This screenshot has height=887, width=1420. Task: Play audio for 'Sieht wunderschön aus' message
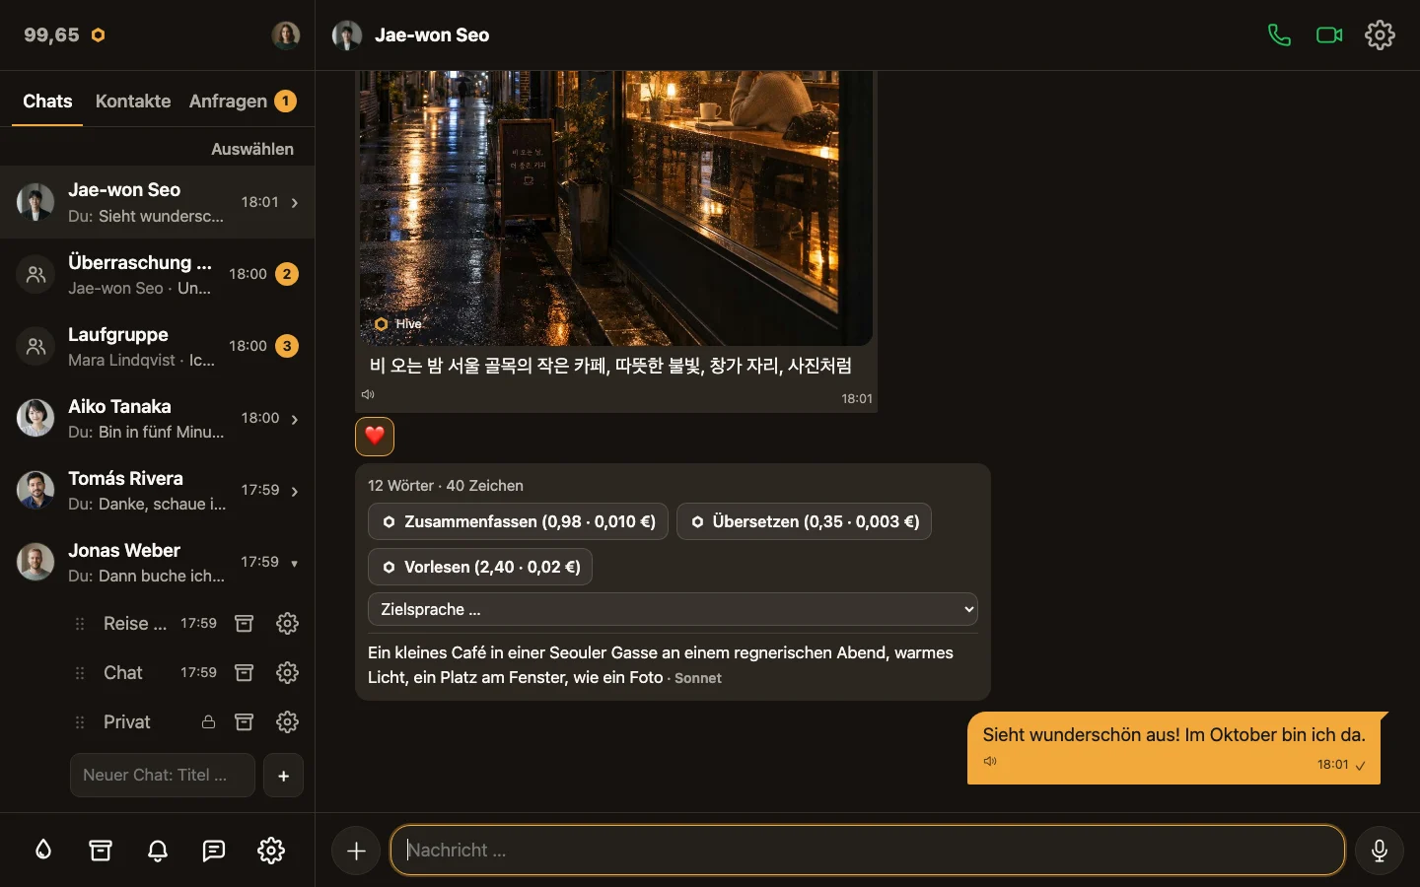coord(990,761)
